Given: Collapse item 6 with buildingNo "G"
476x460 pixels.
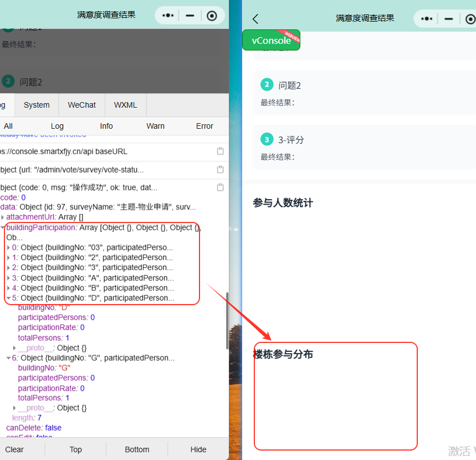Looking at the screenshot, I should point(8,358).
